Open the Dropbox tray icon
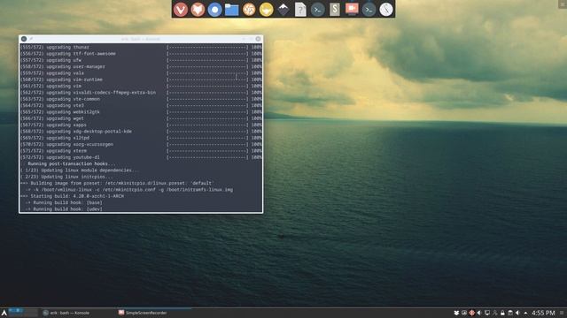The image size is (567, 318). coord(456,313)
